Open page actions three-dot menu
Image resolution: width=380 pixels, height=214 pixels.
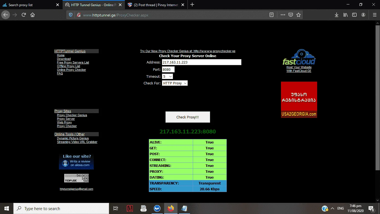(x=283, y=15)
